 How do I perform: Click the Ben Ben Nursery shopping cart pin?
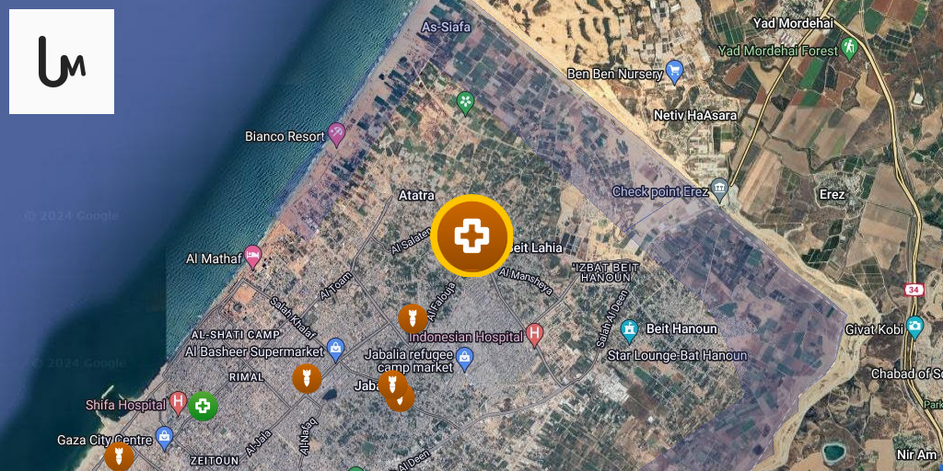pos(674,72)
